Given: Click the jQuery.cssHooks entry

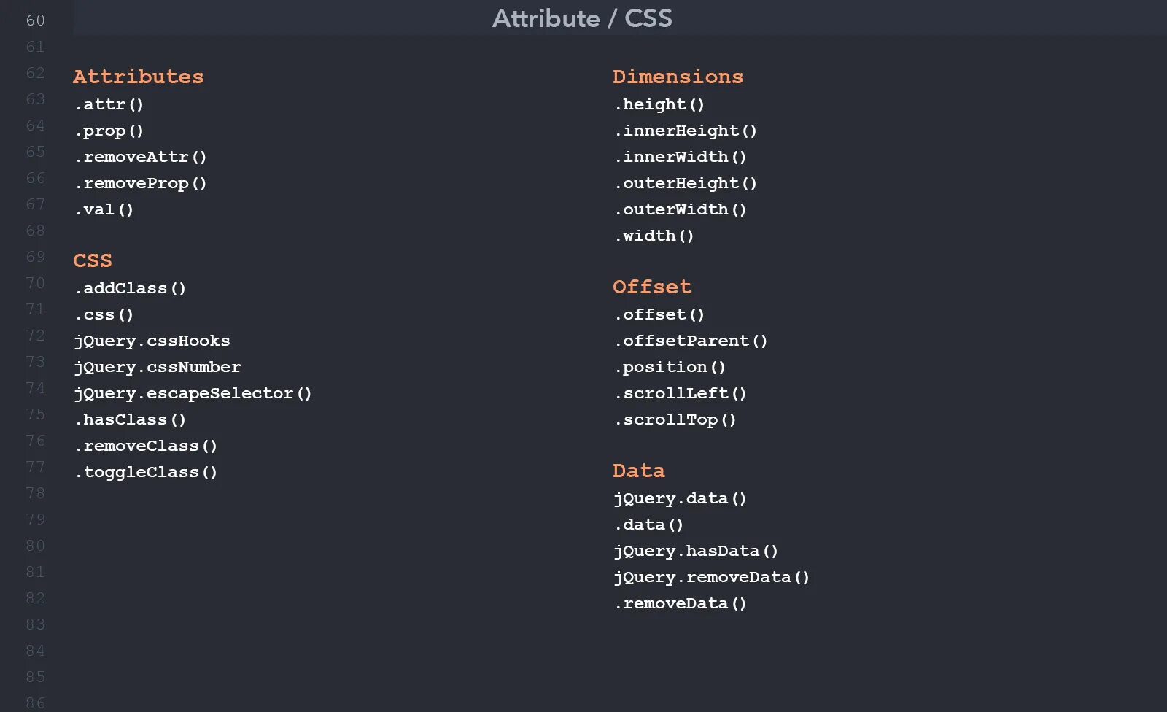Looking at the screenshot, I should (x=152, y=341).
